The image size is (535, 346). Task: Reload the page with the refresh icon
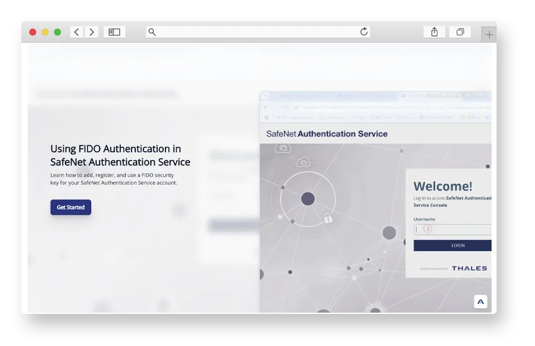pyautogui.click(x=364, y=32)
